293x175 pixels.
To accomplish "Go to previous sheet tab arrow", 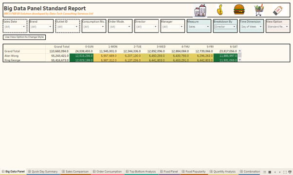I will coord(275,172).
